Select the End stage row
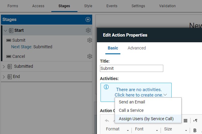Image resolution: width=202 pixels, height=134 pixels. point(47,76)
